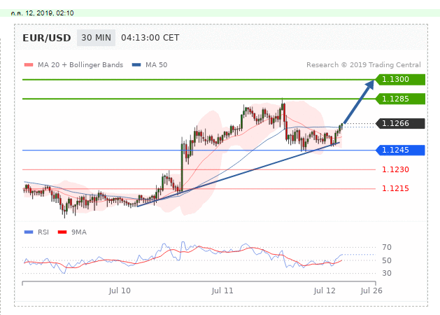440x315 pixels.
Task: Click the 1.1215 support level label
Action: coord(395,188)
